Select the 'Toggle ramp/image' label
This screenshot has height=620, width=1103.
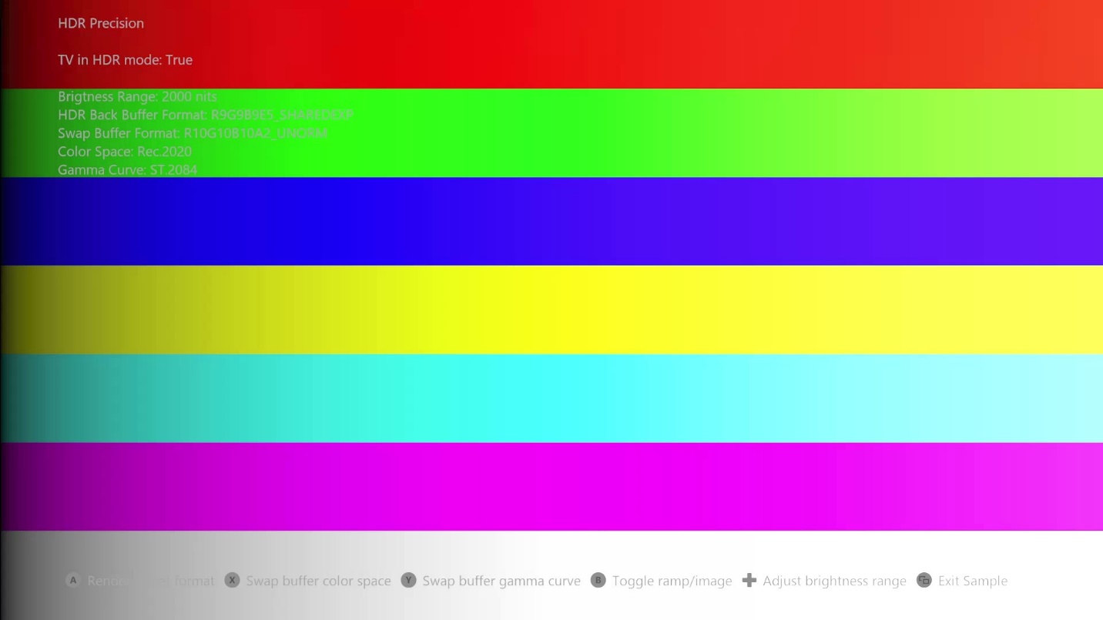(x=672, y=581)
